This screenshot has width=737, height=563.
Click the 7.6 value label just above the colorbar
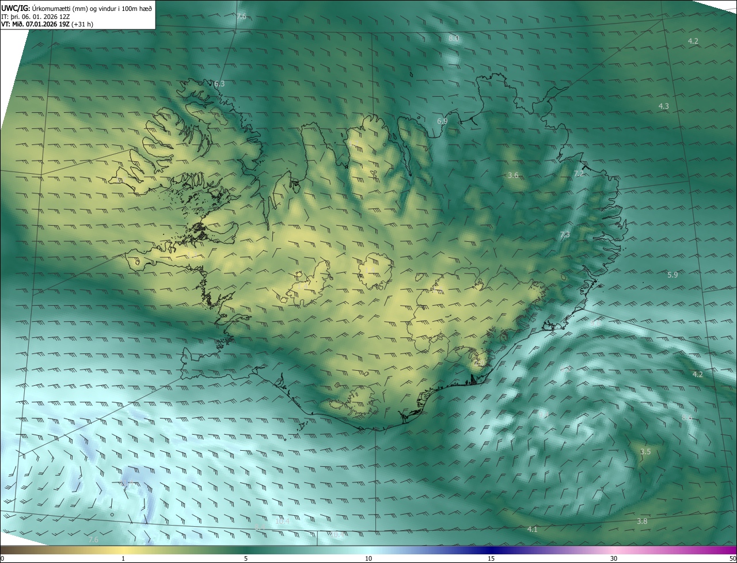(93, 540)
